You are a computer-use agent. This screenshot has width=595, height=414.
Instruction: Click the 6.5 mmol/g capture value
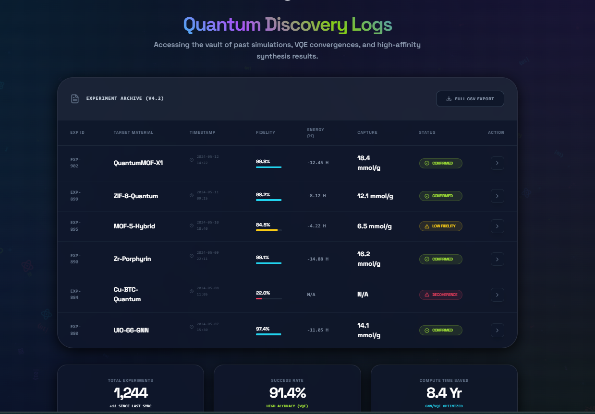coord(375,226)
